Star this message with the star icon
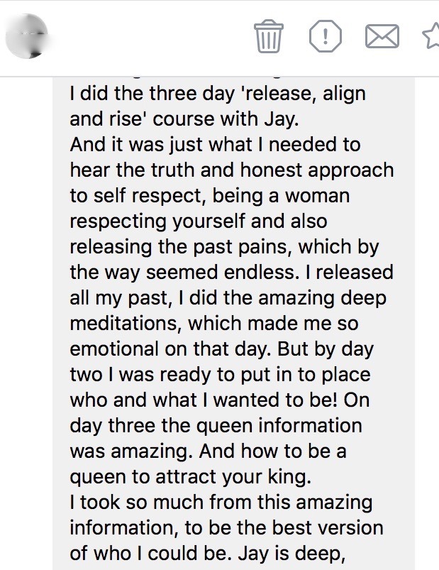439x570 pixels. coord(431,35)
